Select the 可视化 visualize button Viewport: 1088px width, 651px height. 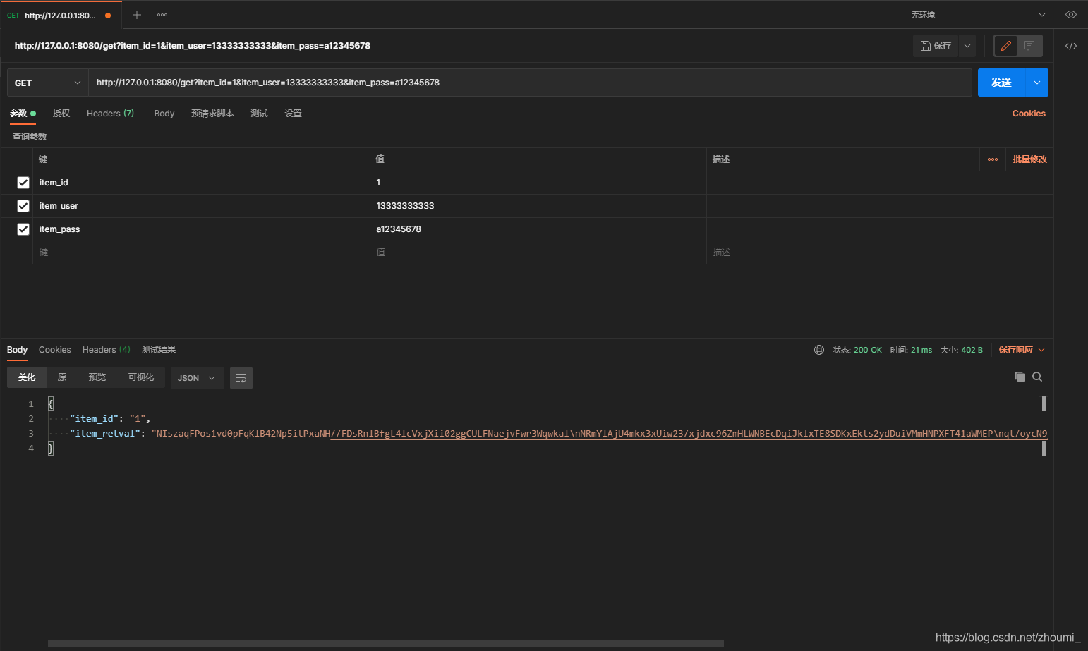click(141, 377)
